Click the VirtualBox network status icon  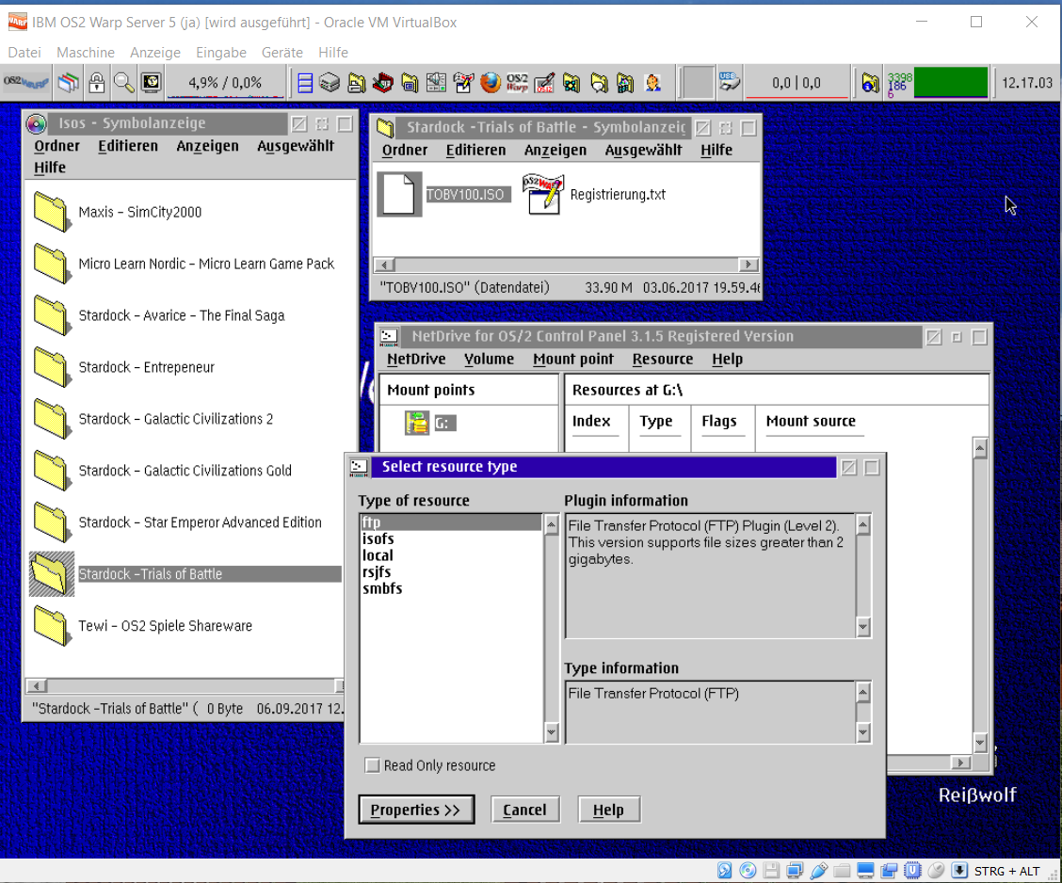[795, 870]
